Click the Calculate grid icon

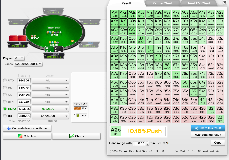tap(20, 136)
